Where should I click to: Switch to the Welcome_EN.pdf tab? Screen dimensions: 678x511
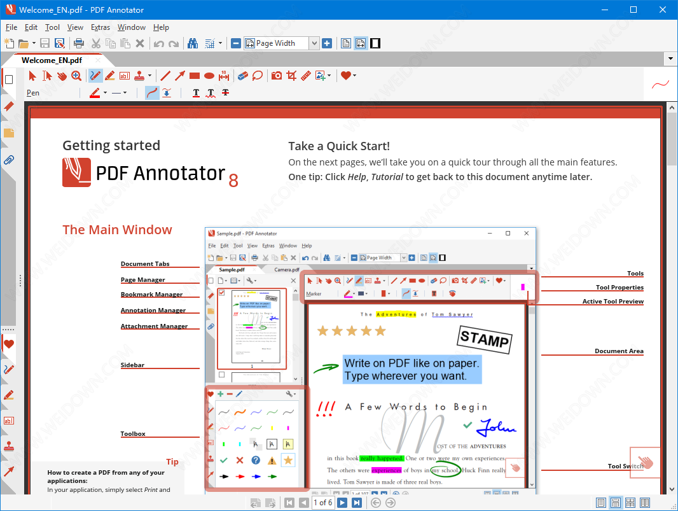tap(52, 60)
